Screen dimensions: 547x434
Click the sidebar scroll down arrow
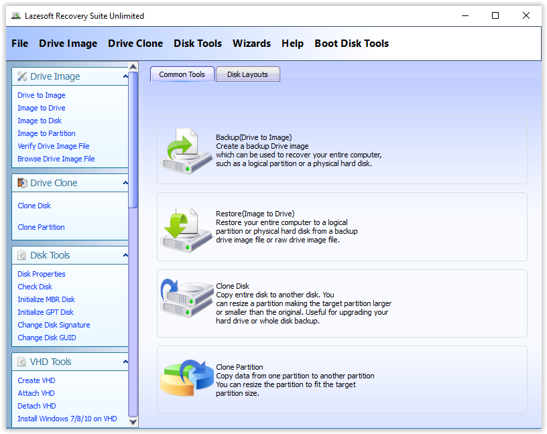coord(133,422)
